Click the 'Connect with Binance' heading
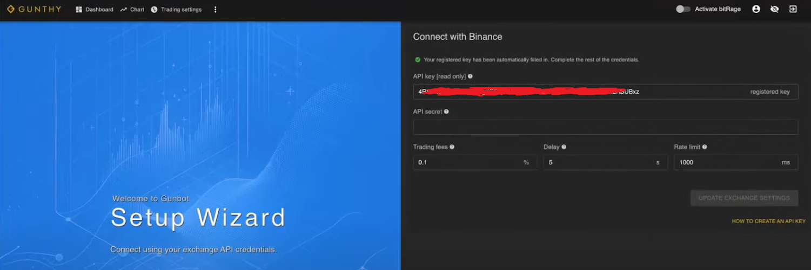 (458, 37)
